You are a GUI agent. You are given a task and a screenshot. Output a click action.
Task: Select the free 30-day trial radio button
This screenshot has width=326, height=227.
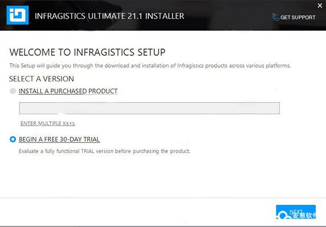(12, 139)
